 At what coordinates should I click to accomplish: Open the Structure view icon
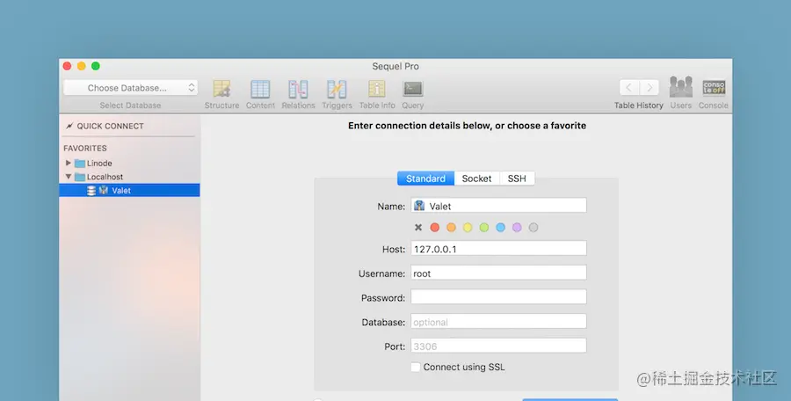(221, 89)
